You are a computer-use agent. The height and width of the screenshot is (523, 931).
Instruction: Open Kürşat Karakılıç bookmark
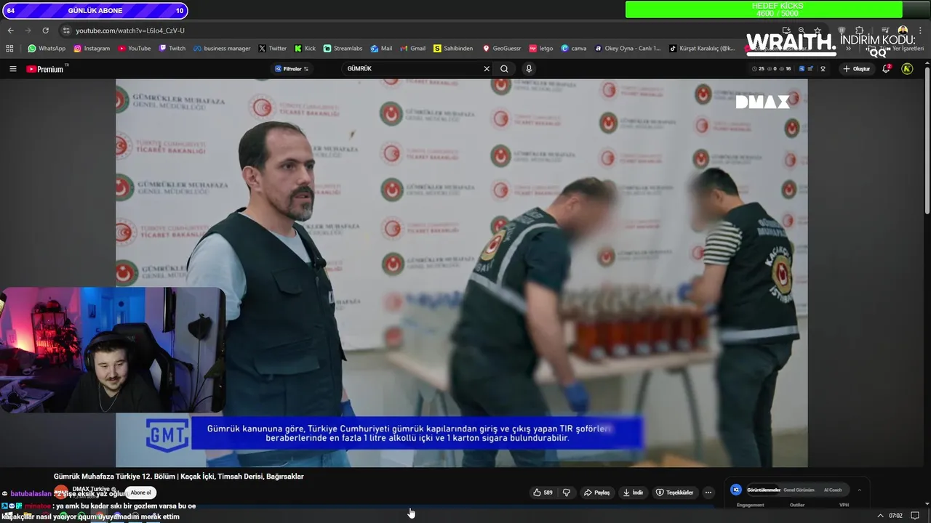point(702,49)
